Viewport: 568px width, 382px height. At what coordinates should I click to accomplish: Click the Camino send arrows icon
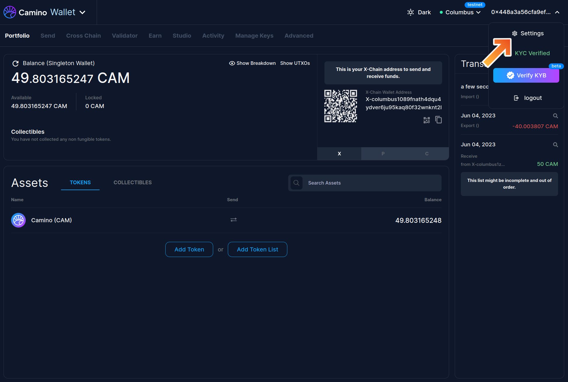pos(233,220)
